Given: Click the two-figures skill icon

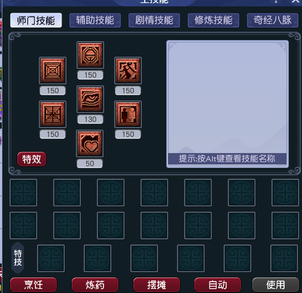Looking at the screenshot, I should point(128,114).
